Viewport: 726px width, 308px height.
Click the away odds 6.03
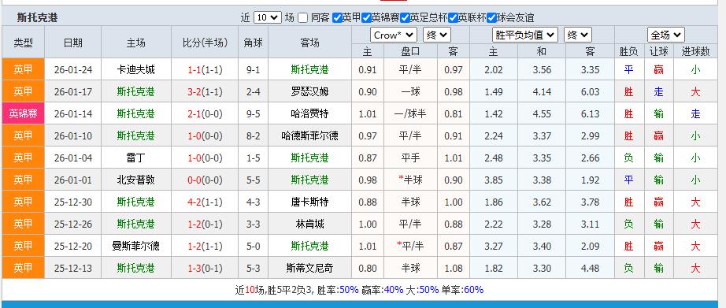pos(590,91)
